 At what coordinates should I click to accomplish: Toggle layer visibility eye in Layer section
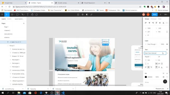(x=167, y=44)
